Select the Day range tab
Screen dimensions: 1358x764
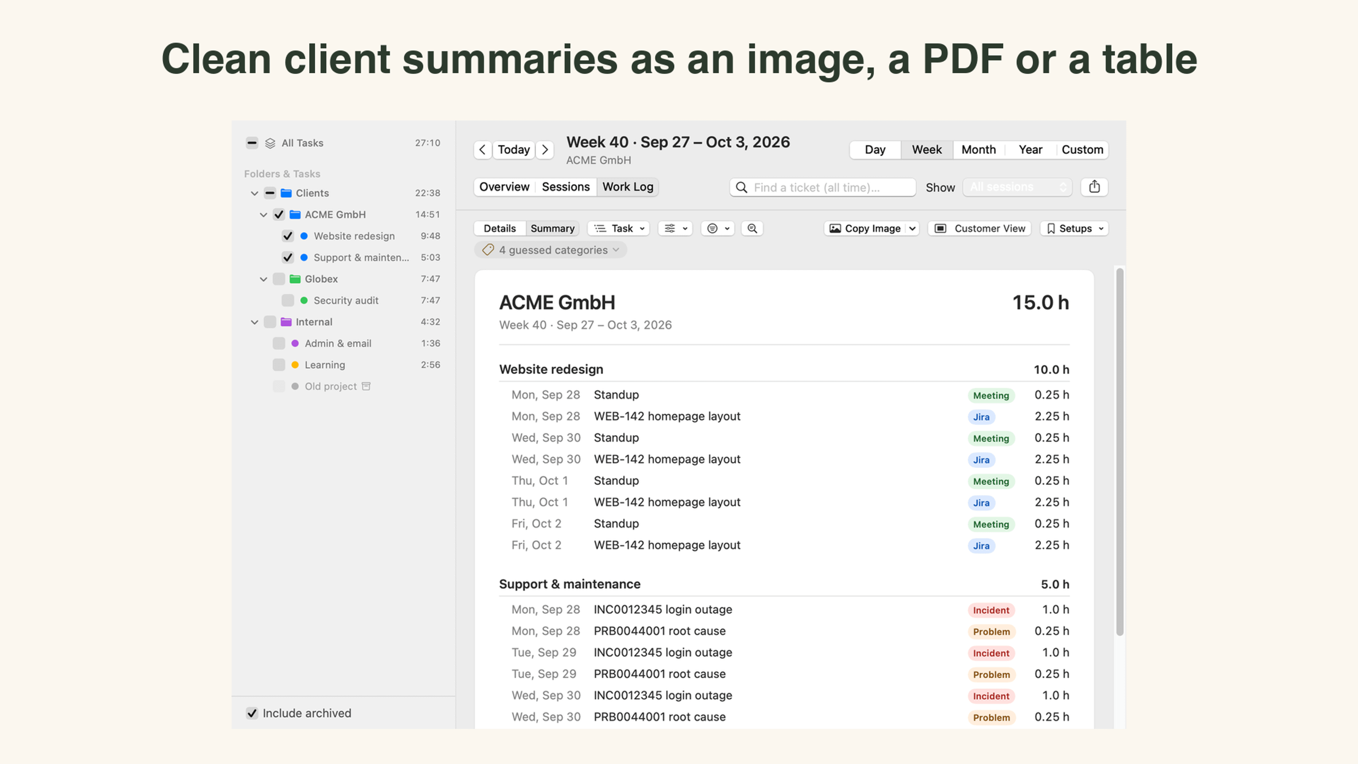pos(875,150)
